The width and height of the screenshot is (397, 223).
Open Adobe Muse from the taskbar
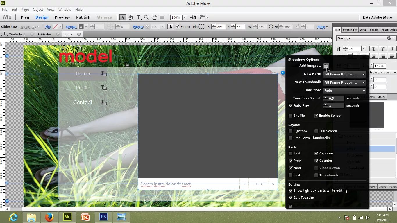click(67, 217)
